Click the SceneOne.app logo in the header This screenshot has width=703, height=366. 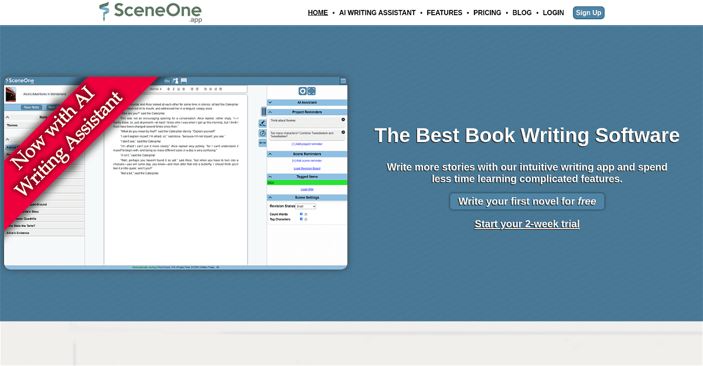(150, 12)
